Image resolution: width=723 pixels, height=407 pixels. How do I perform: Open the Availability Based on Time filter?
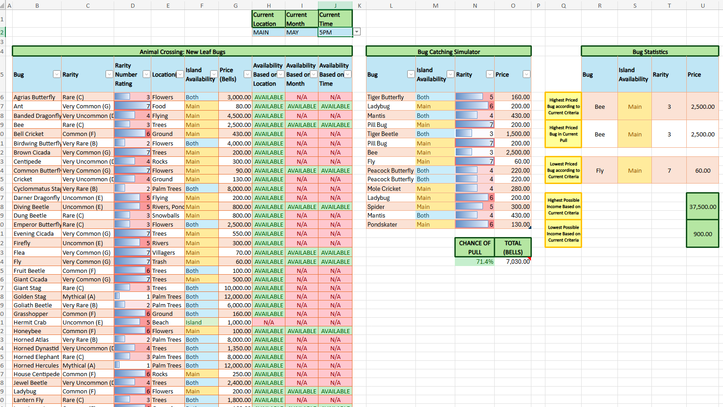(x=348, y=74)
